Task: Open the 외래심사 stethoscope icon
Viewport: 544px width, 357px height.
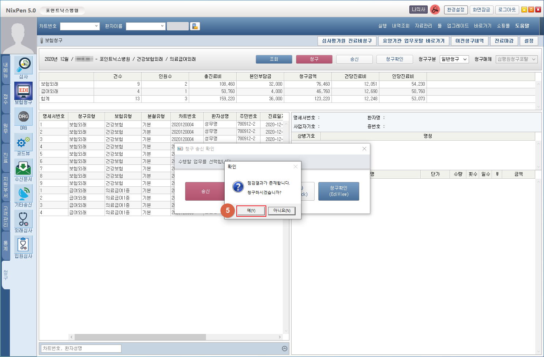Action: click(x=23, y=219)
